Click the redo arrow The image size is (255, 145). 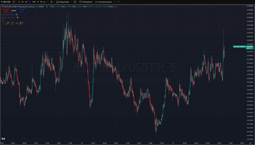point(123,2)
